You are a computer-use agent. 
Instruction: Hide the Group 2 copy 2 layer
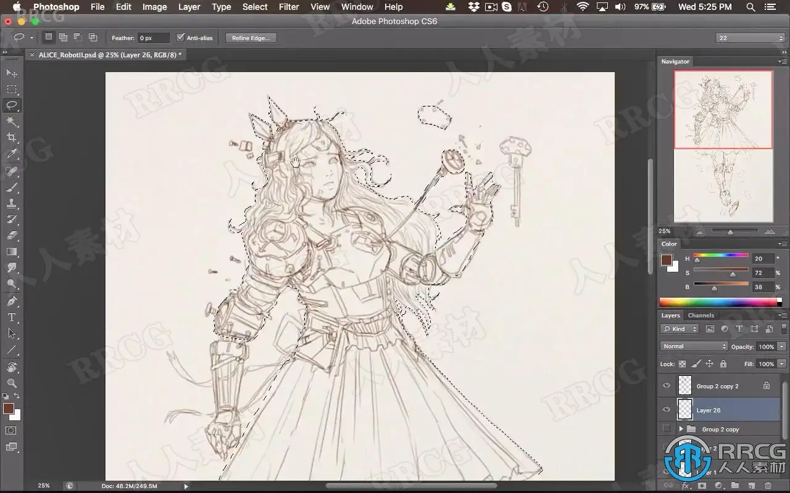[x=666, y=386]
